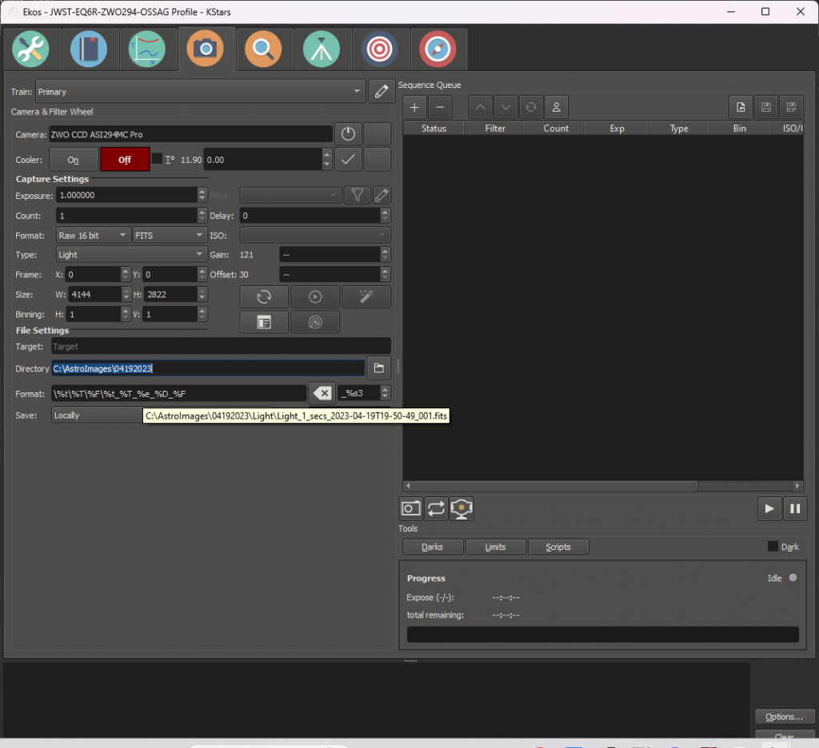The width and height of the screenshot is (819, 748).
Task: Expand the Raw 16 bit format dropdown
Action: coord(93,236)
